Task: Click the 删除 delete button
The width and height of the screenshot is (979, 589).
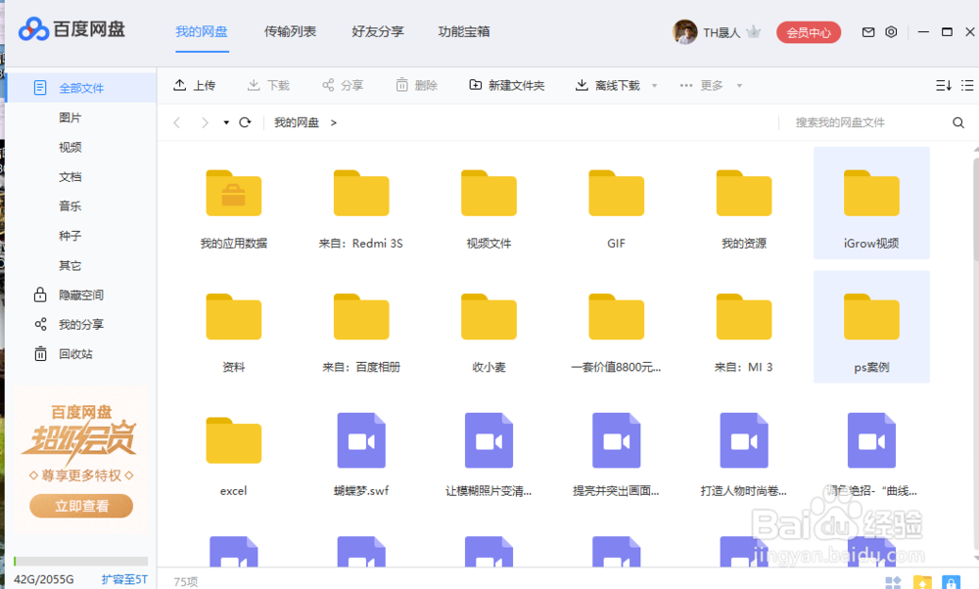Action: [416, 85]
